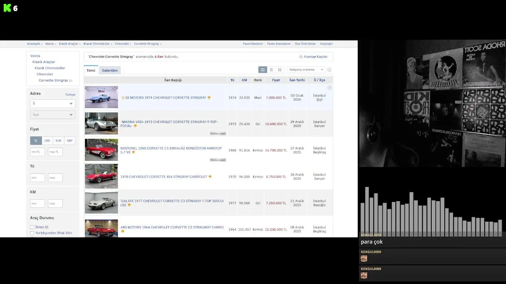
Task: Click the Yıl min field
Action: (38, 178)
